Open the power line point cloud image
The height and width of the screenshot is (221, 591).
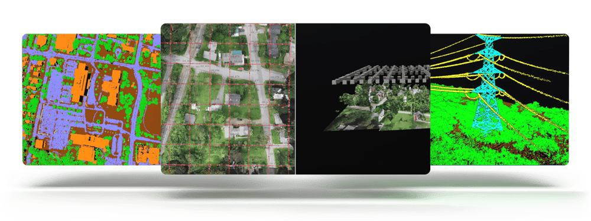(499, 100)
